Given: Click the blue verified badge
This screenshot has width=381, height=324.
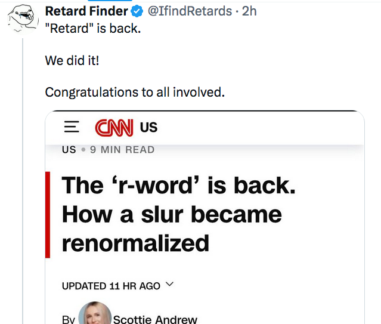Looking at the screenshot, I should tap(137, 11).
